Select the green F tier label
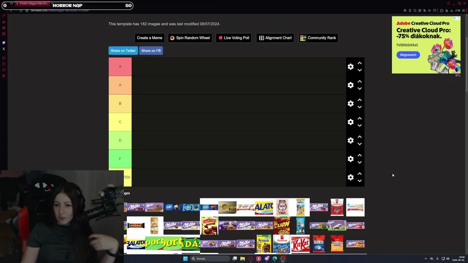This screenshot has height=263, width=468. [x=120, y=159]
